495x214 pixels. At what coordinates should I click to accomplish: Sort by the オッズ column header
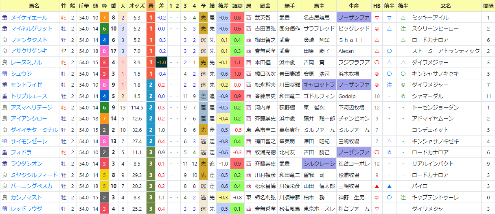coord(137,6)
